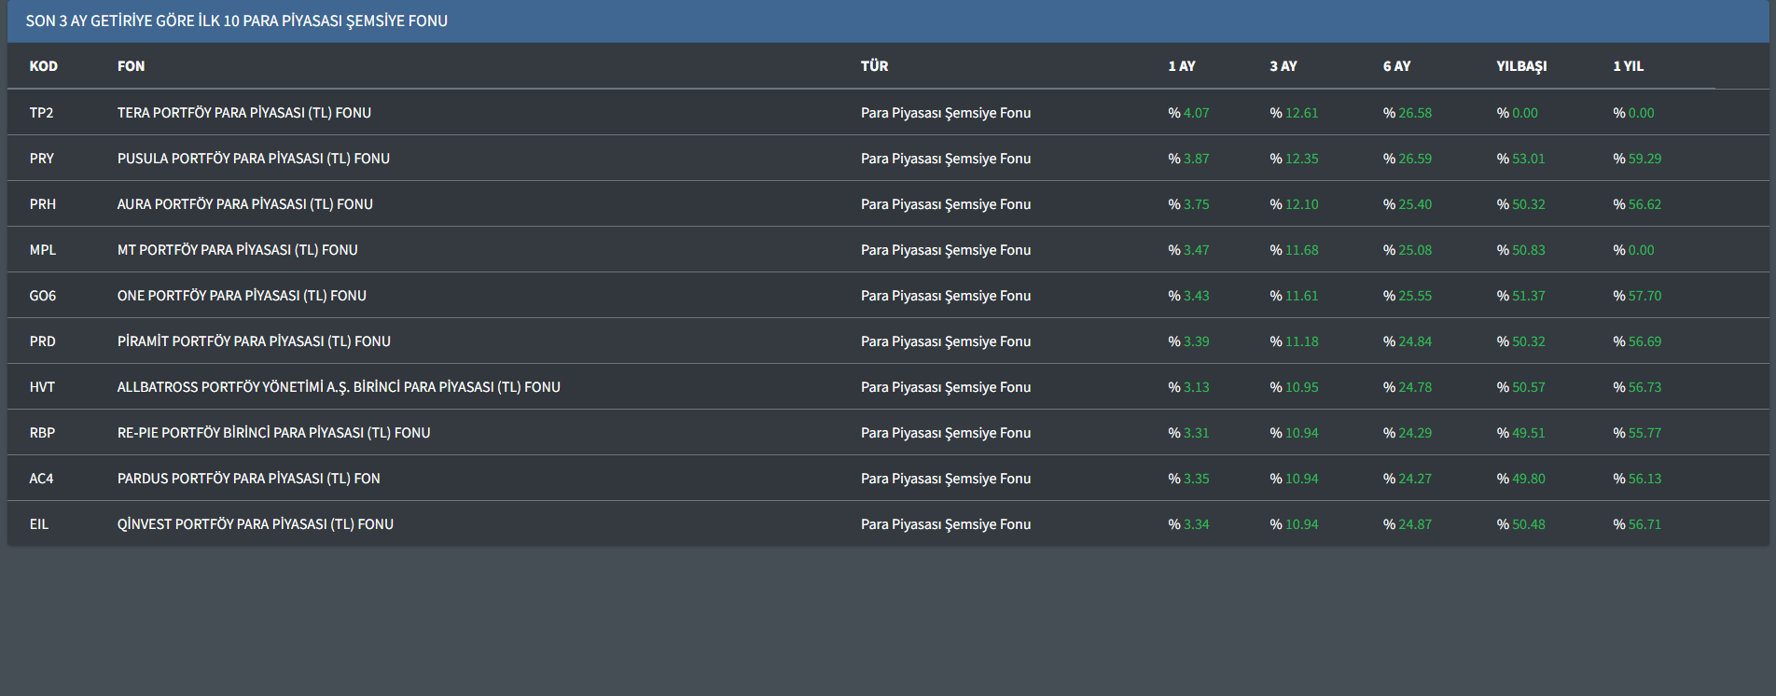1776x696 pixels.
Task: Select ALLBATROSS PORTFÖY BİRİNCİ PARA PİYASASI fund
Action: tap(339, 387)
